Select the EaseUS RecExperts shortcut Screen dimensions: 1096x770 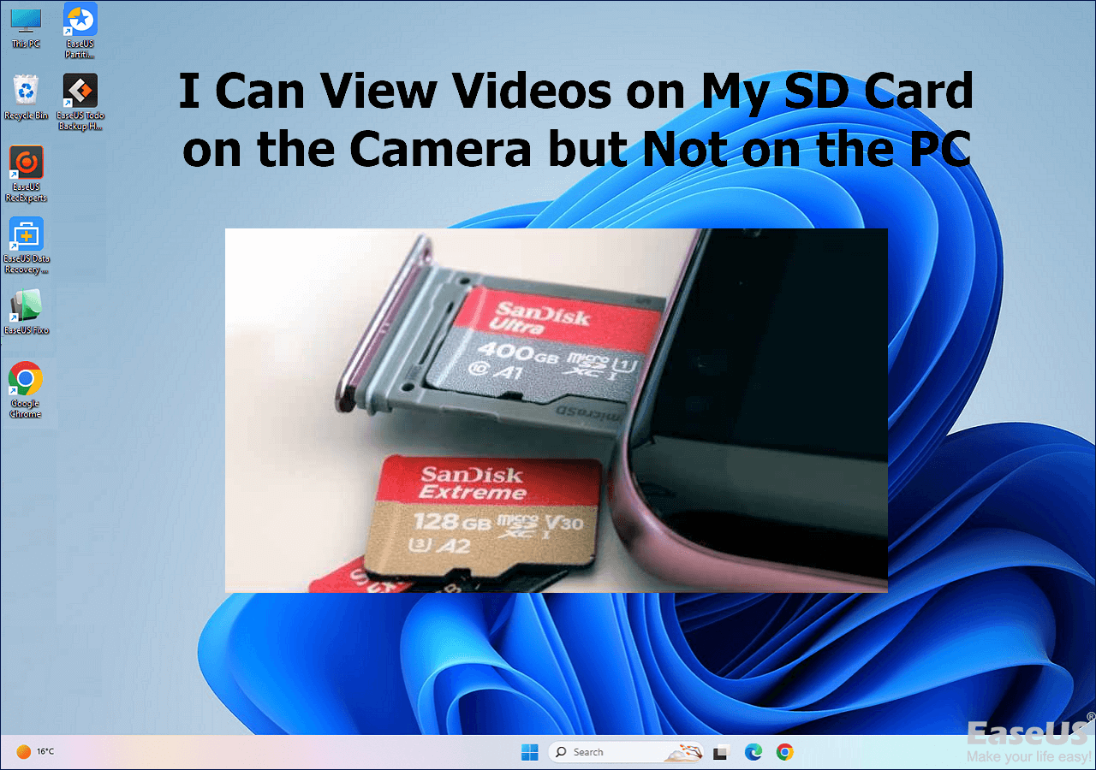pyautogui.click(x=26, y=175)
